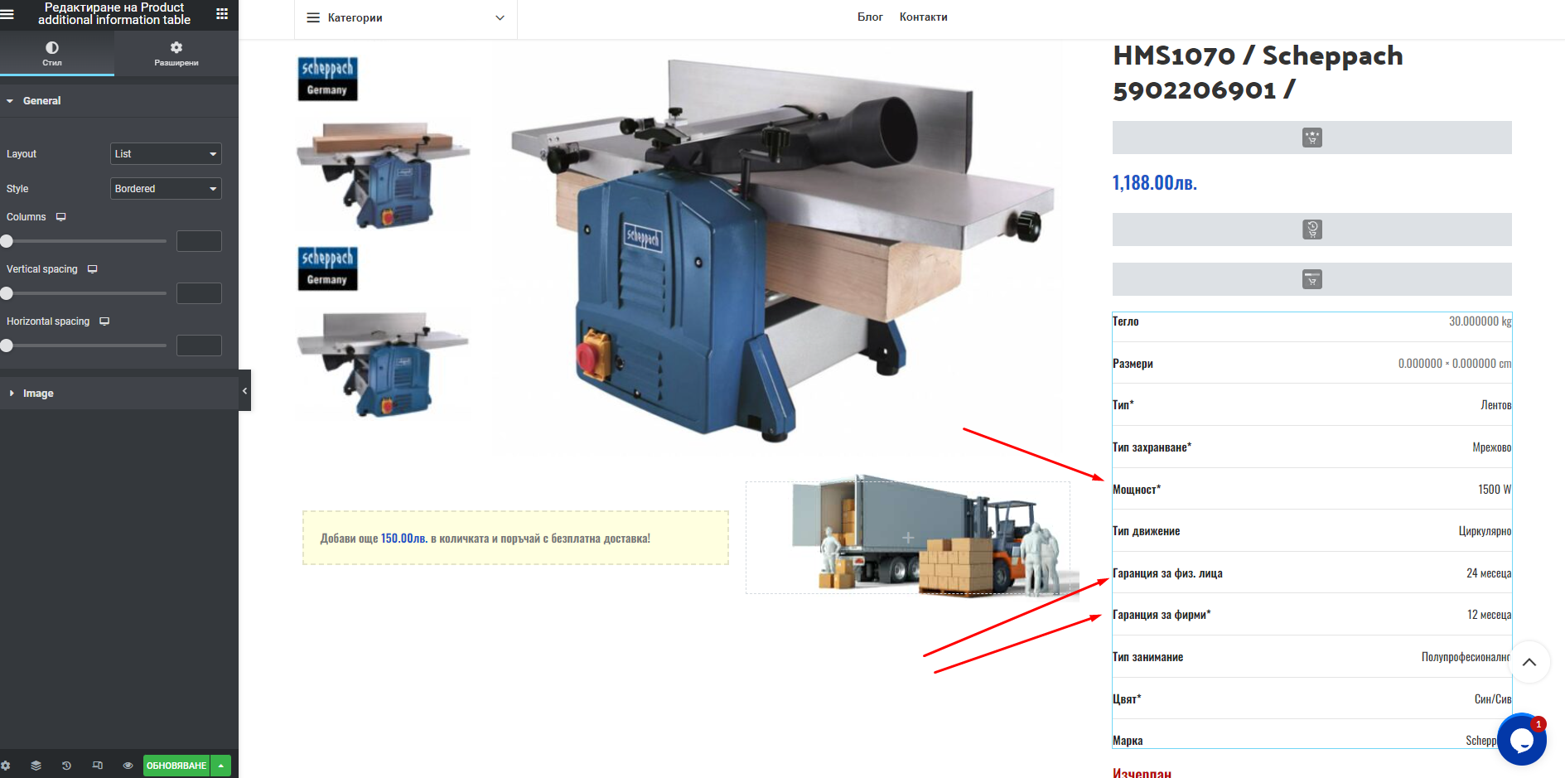The width and height of the screenshot is (1565, 778).
Task: Click the Columns value input field
Action: [199, 241]
